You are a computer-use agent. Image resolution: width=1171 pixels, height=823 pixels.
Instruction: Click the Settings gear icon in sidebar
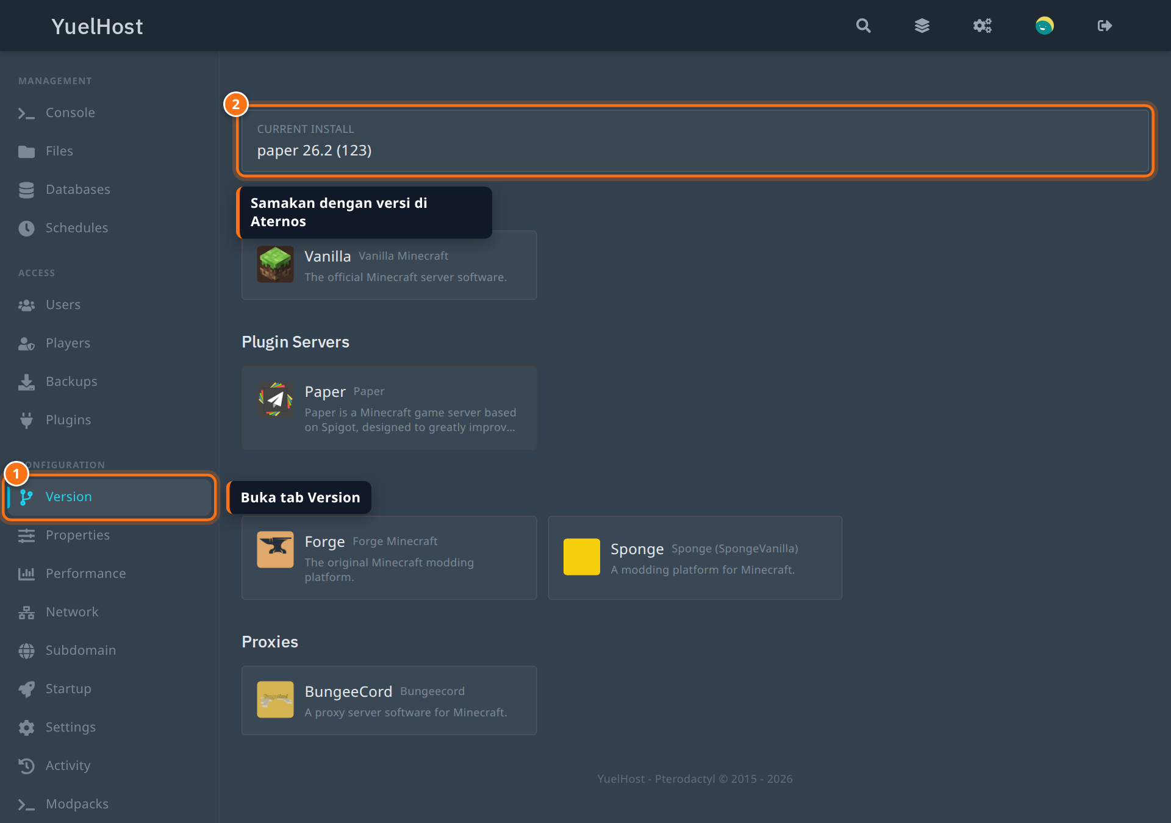point(26,727)
